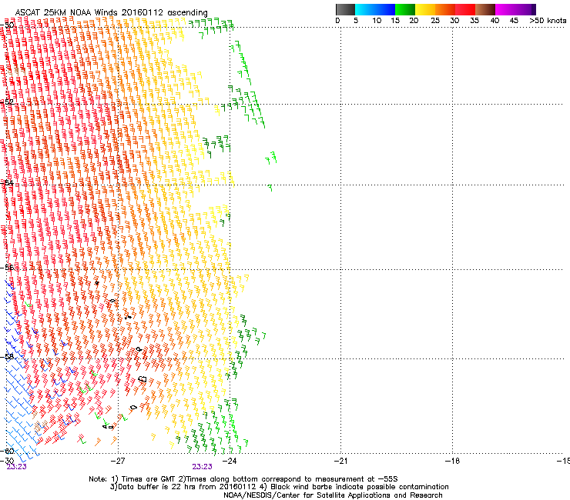This screenshot has height=500, width=570.
Task: Click the '>50 knots' legend label
Action: point(548,20)
